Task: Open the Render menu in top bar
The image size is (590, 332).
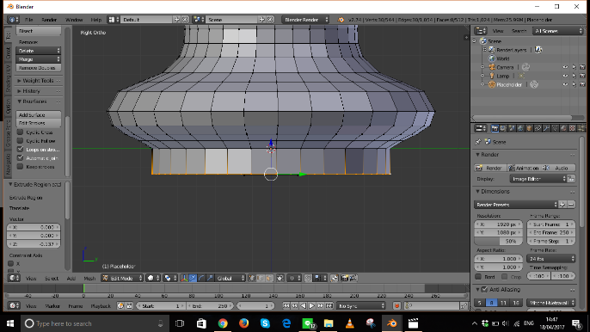Action: (x=49, y=20)
